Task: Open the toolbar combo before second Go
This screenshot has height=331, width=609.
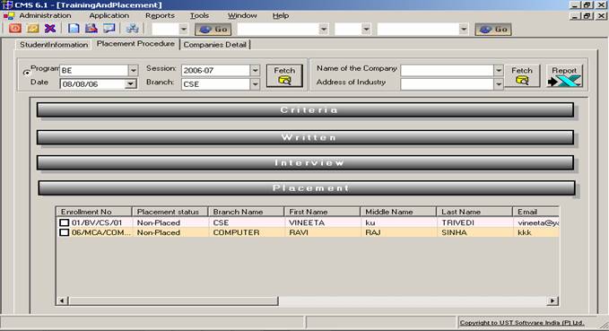Action: tap(463, 29)
